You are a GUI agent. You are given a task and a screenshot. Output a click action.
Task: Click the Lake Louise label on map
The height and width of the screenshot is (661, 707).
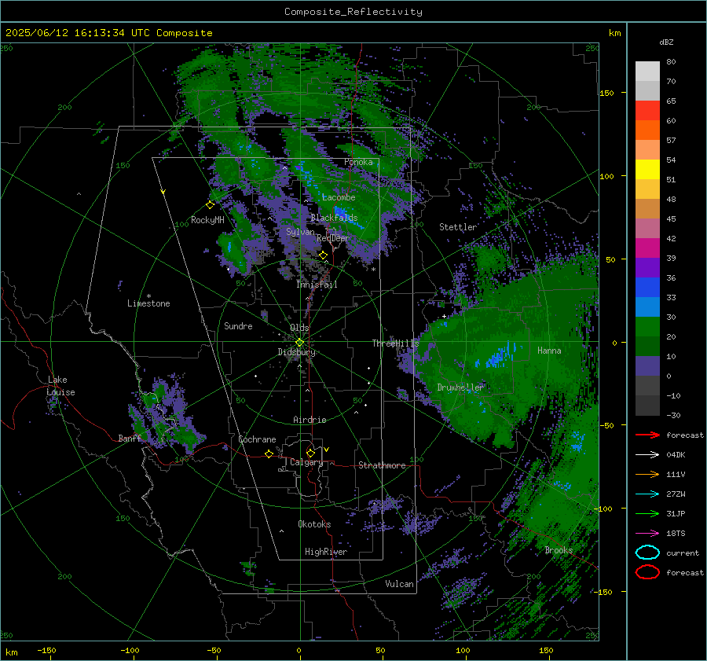(x=61, y=386)
